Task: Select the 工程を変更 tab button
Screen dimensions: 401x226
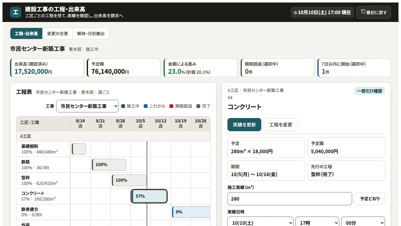Action: (281, 125)
